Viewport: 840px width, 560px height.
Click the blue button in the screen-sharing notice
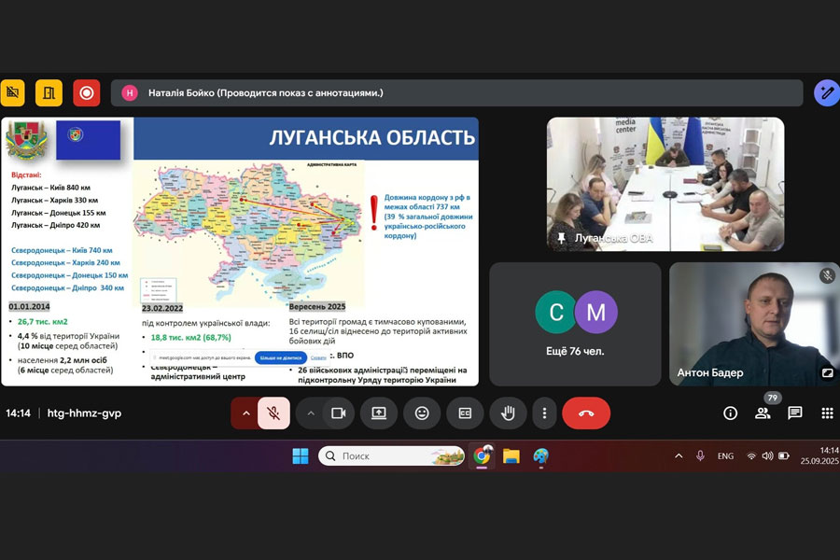281,357
